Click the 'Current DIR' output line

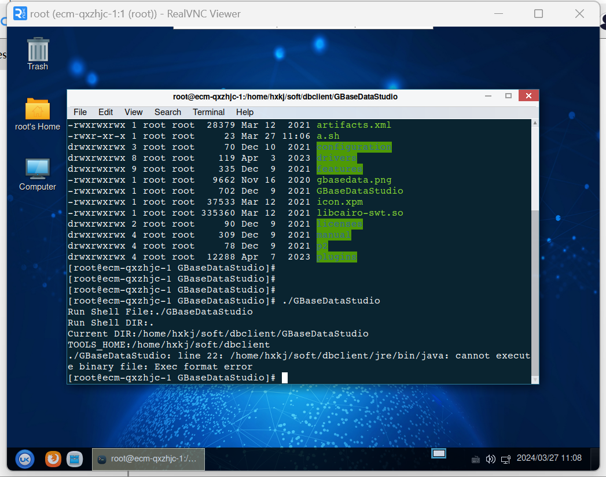coord(218,334)
